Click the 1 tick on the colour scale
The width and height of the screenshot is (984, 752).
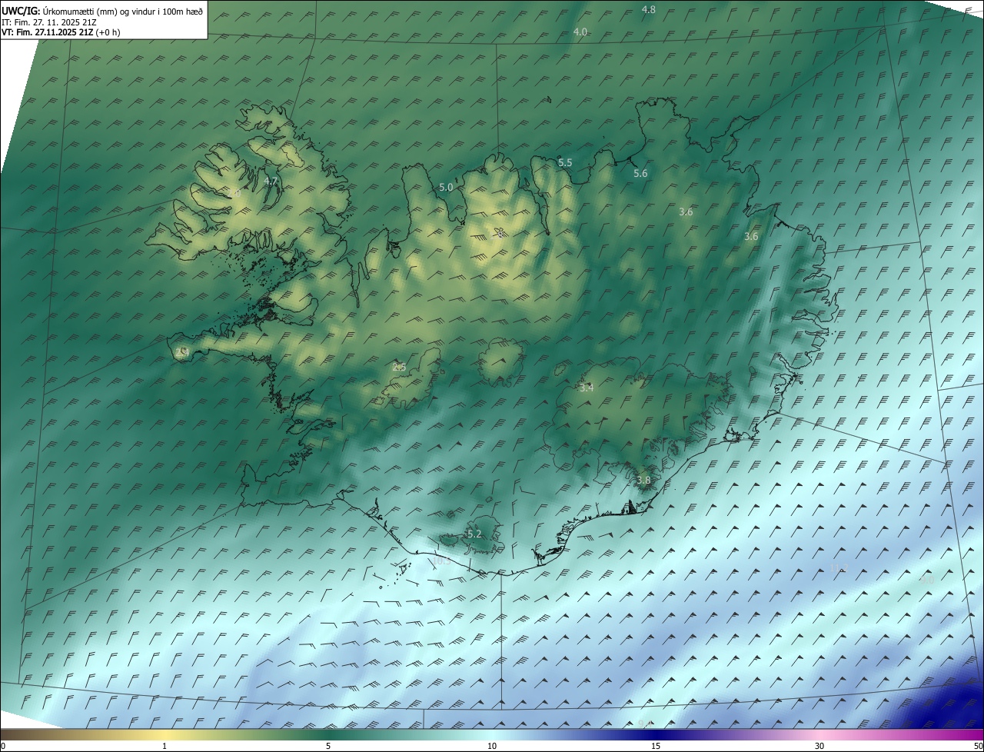point(165,746)
